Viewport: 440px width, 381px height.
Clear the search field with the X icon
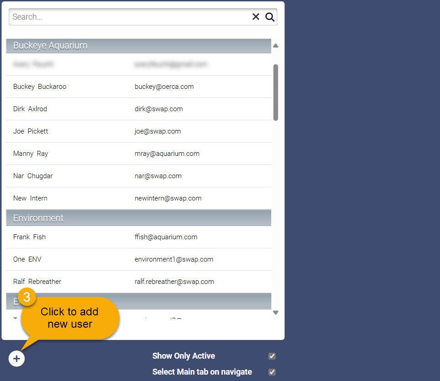(256, 17)
